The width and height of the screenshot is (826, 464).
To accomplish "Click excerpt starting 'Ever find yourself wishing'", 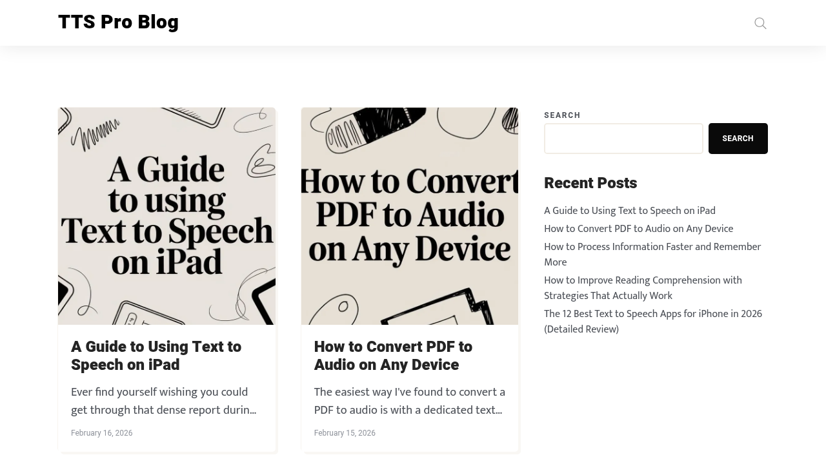I will (x=164, y=401).
